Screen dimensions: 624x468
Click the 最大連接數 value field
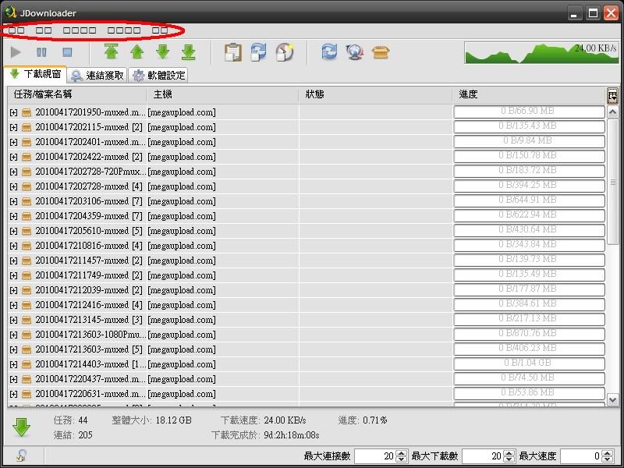click(x=375, y=456)
